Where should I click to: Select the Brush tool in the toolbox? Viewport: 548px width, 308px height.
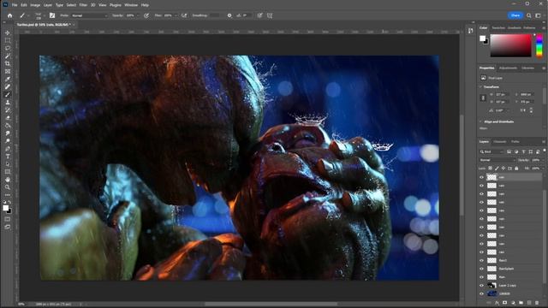click(8, 95)
